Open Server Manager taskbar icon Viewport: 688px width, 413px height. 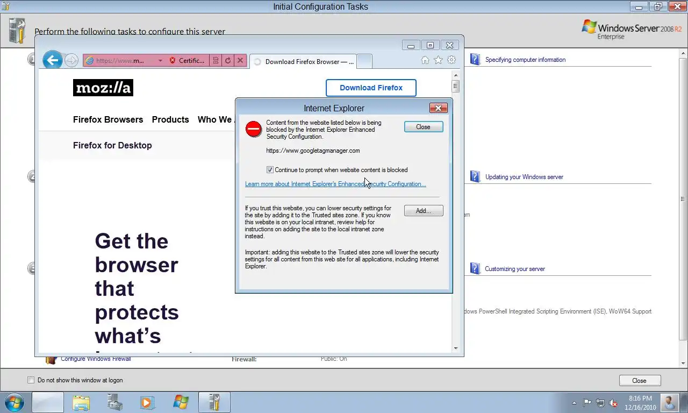pyautogui.click(x=114, y=402)
